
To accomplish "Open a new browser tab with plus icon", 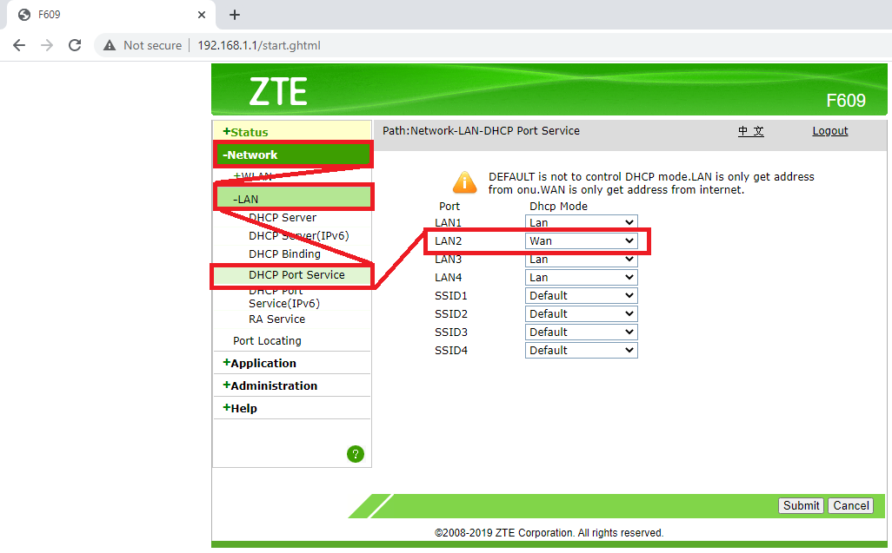I will 234,14.
